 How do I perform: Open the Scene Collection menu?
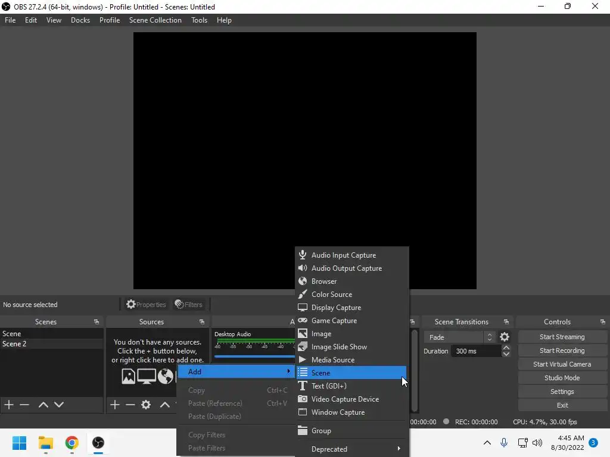pyautogui.click(x=155, y=20)
